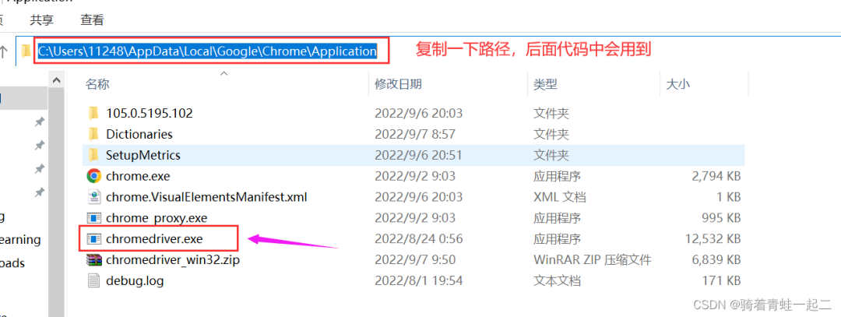The image size is (841, 317).
Task: Sort by the 名称 column header
Action: [x=97, y=83]
